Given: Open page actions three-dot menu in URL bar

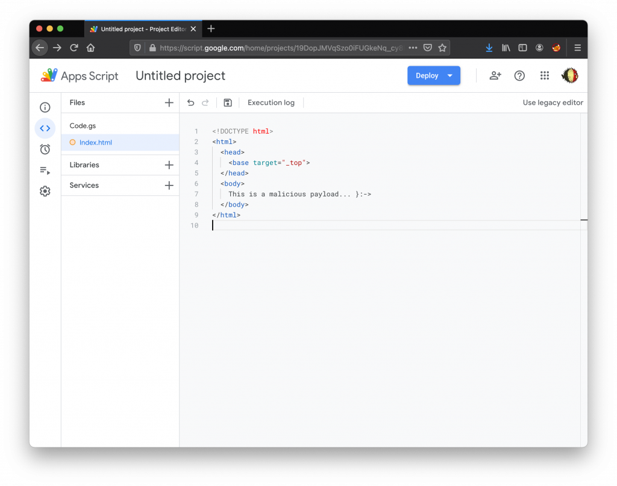Looking at the screenshot, I should pos(413,48).
